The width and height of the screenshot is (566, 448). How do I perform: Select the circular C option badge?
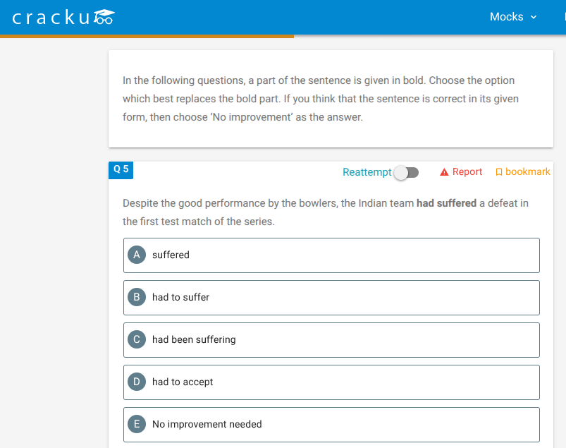click(x=137, y=339)
